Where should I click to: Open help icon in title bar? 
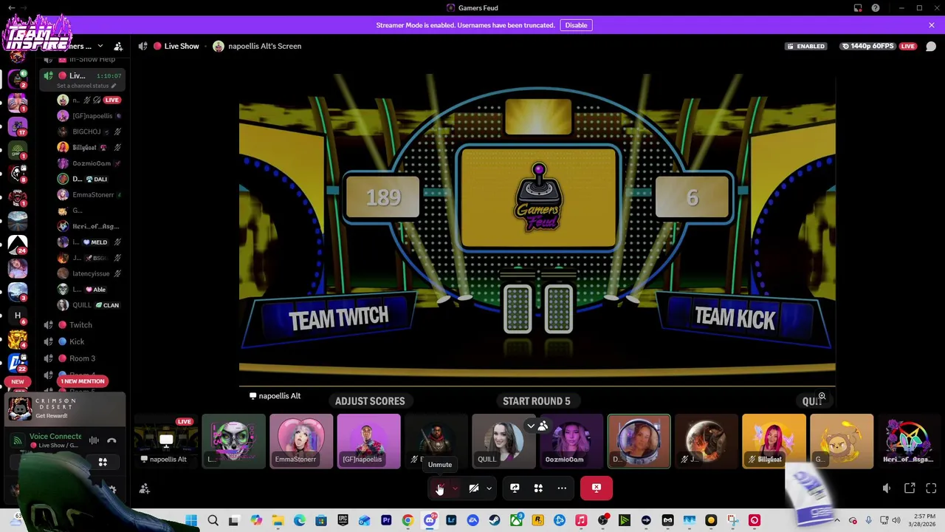click(x=876, y=8)
